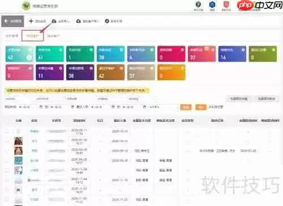Click corner icon on the card showing 32
This screenshot has width=283, height=206.
(213, 50)
